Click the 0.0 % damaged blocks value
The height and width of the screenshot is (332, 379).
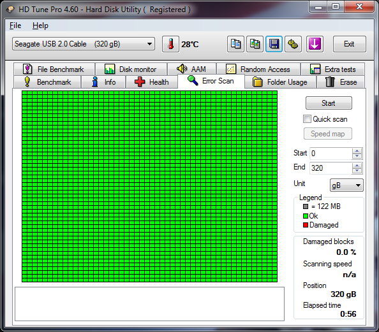[x=346, y=252]
